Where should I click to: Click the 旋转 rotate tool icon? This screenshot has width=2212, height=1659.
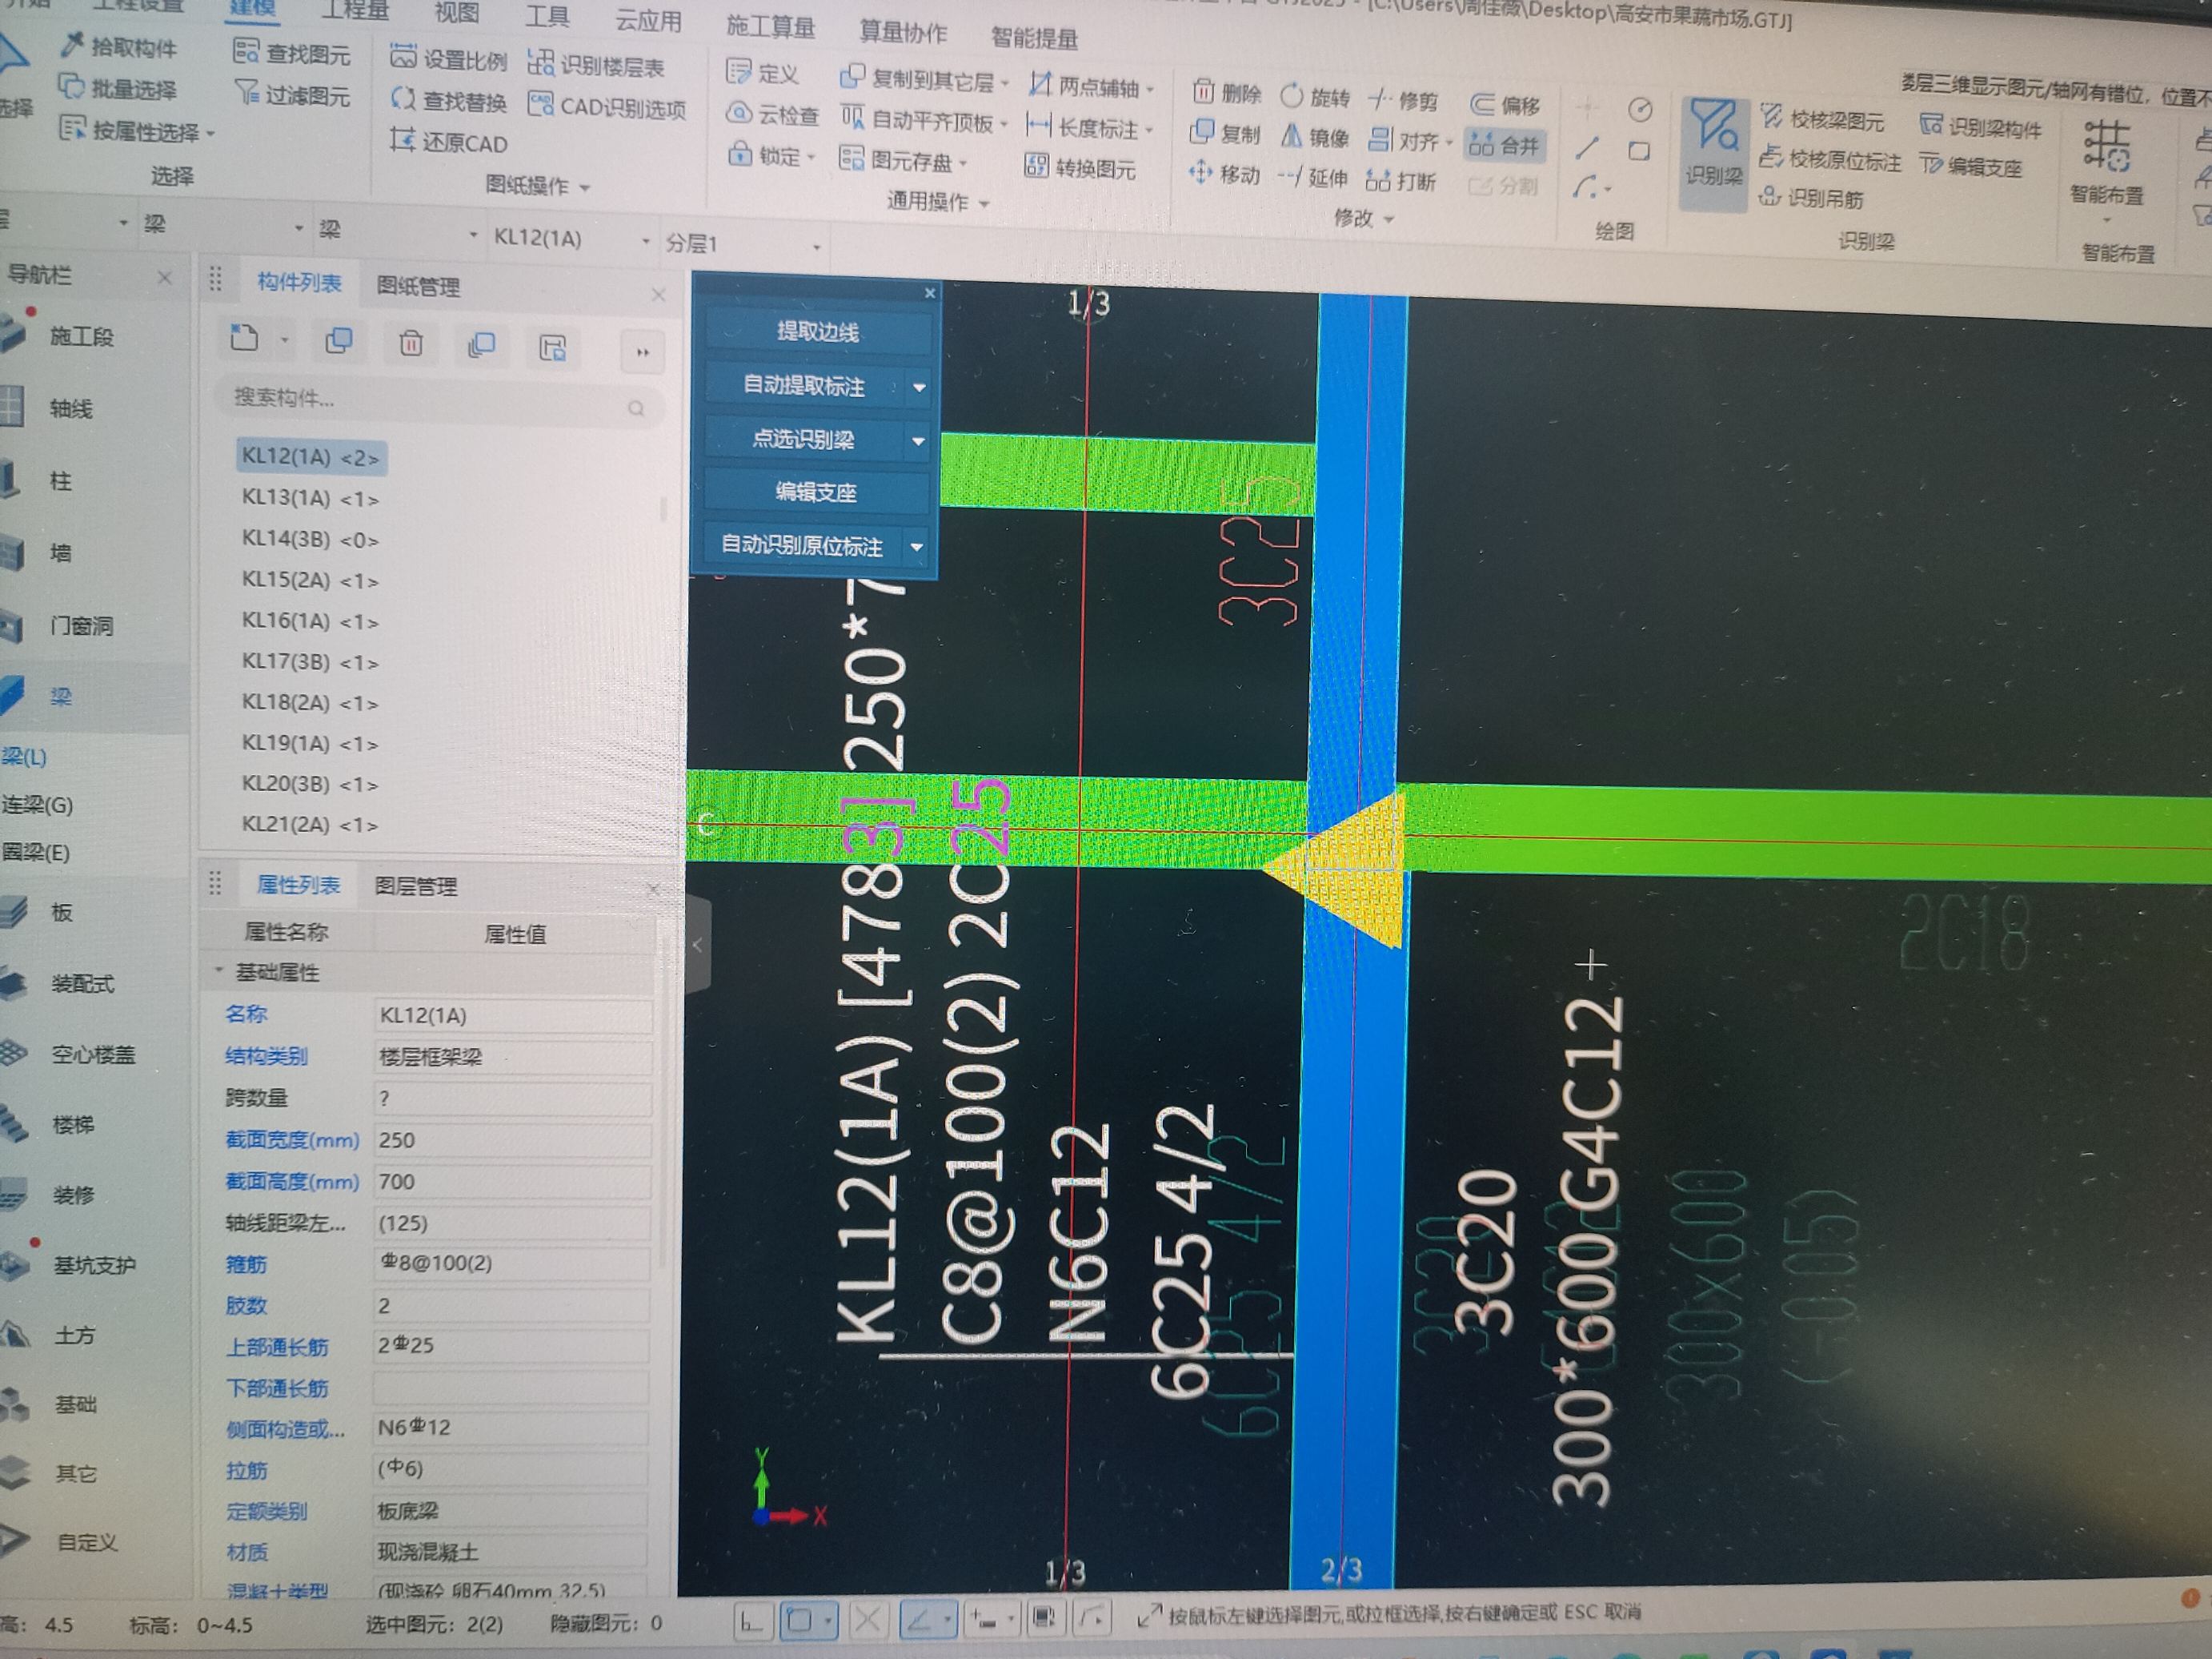coord(1292,96)
